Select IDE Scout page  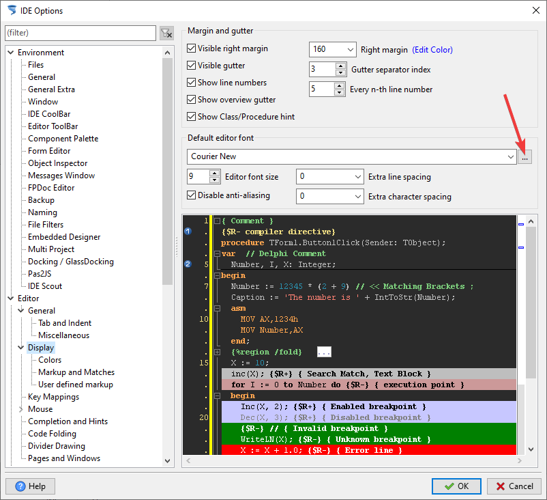pos(45,286)
